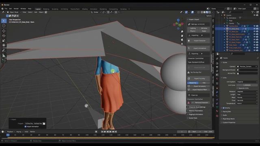The width and height of the screenshot is (260, 146).
Task: Toggle the Gravity checkbox
Action: [224, 108]
